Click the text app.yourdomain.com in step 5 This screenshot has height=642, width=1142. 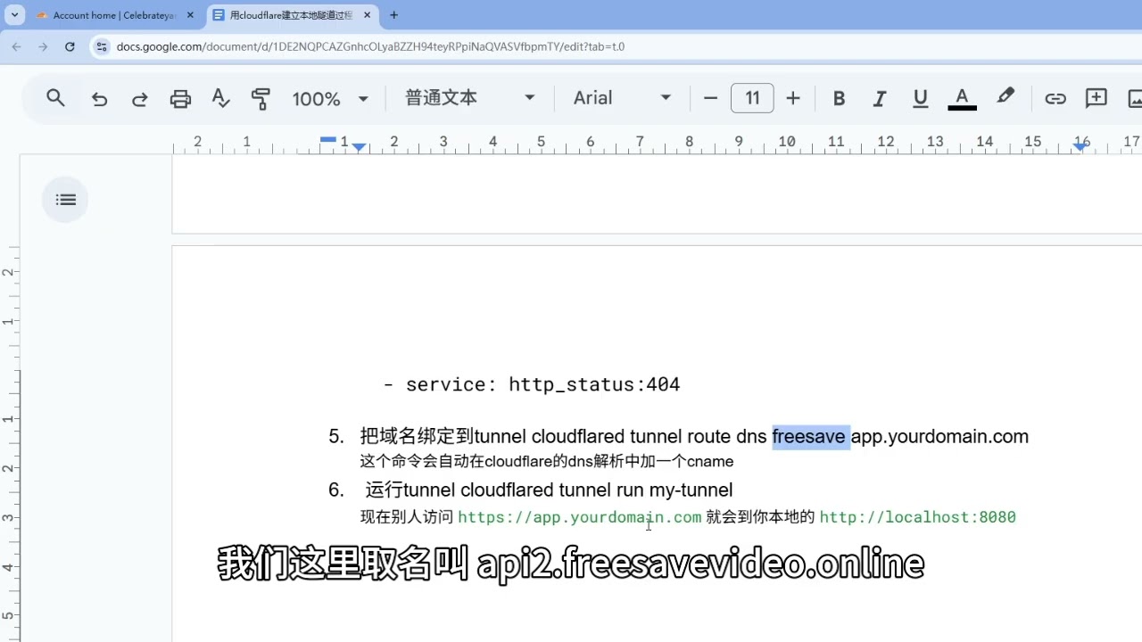939,437
